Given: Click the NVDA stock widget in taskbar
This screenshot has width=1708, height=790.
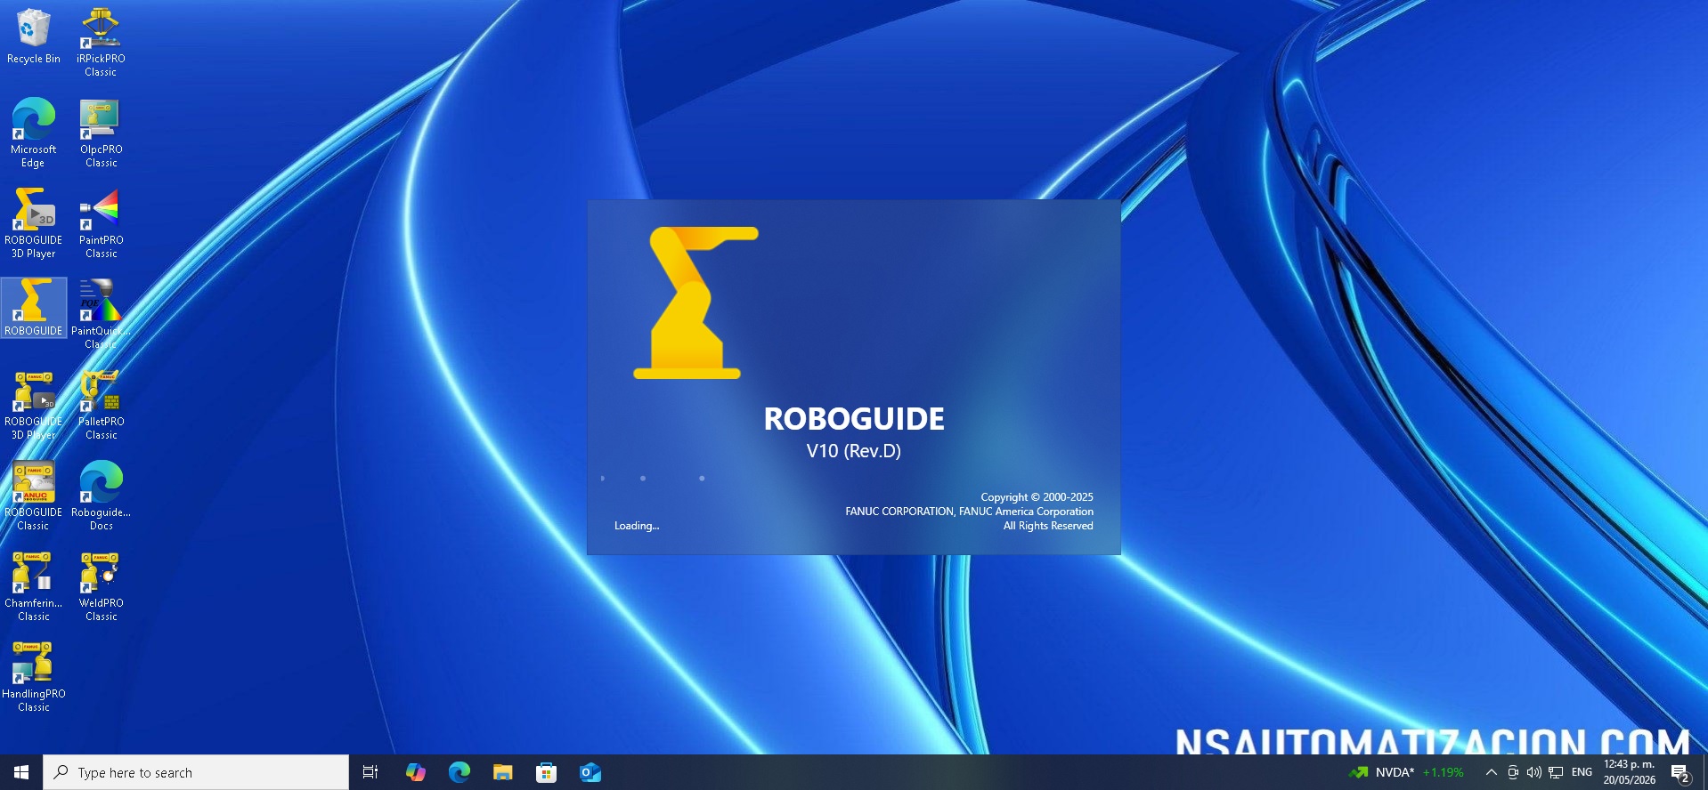Looking at the screenshot, I should tap(1406, 772).
